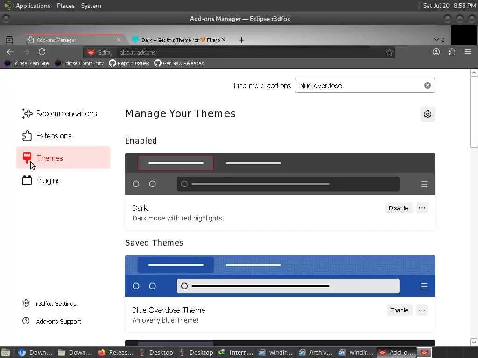
Task: Click the r3dfox identity icon in address bar
Action: pyautogui.click(x=100, y=52)
